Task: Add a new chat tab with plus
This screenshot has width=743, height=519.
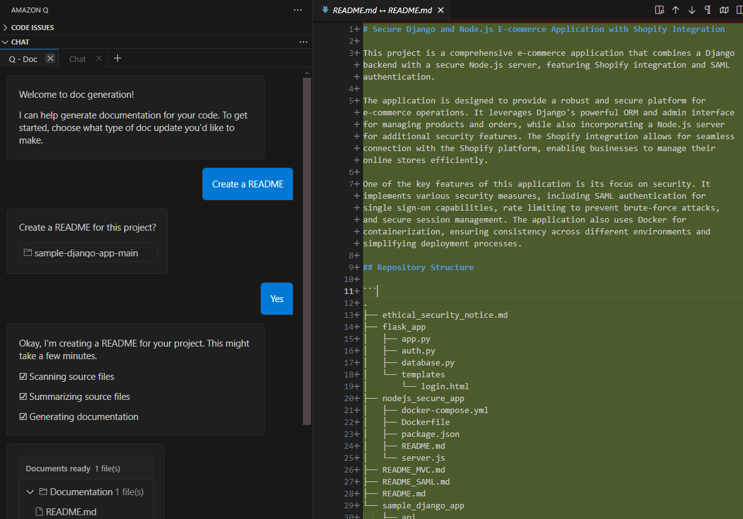Action: coord(117,58)
